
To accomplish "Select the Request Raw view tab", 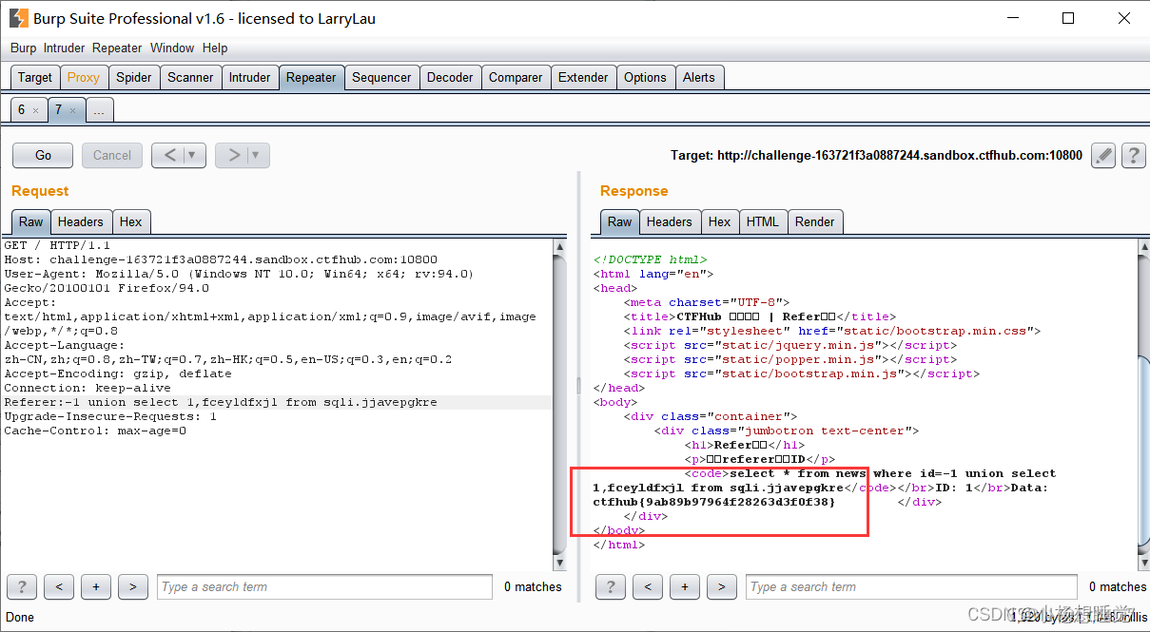I will (x=31, y=221).
